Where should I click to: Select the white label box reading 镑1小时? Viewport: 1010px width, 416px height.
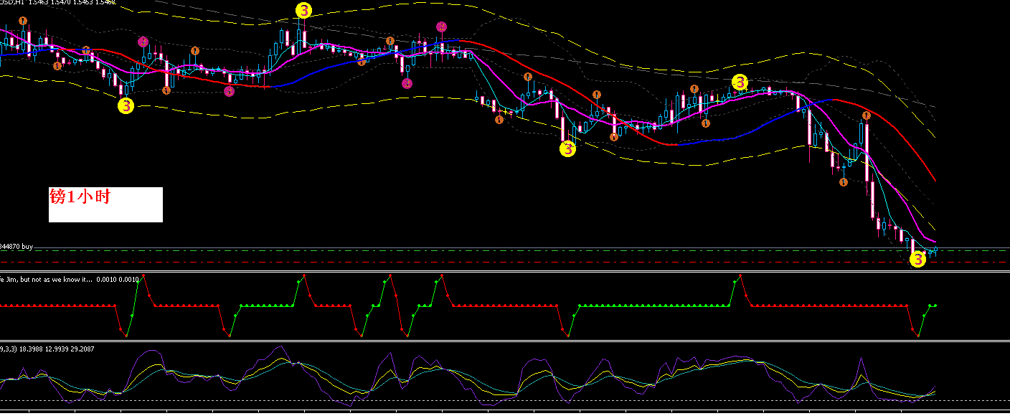[x=105, y=205]
